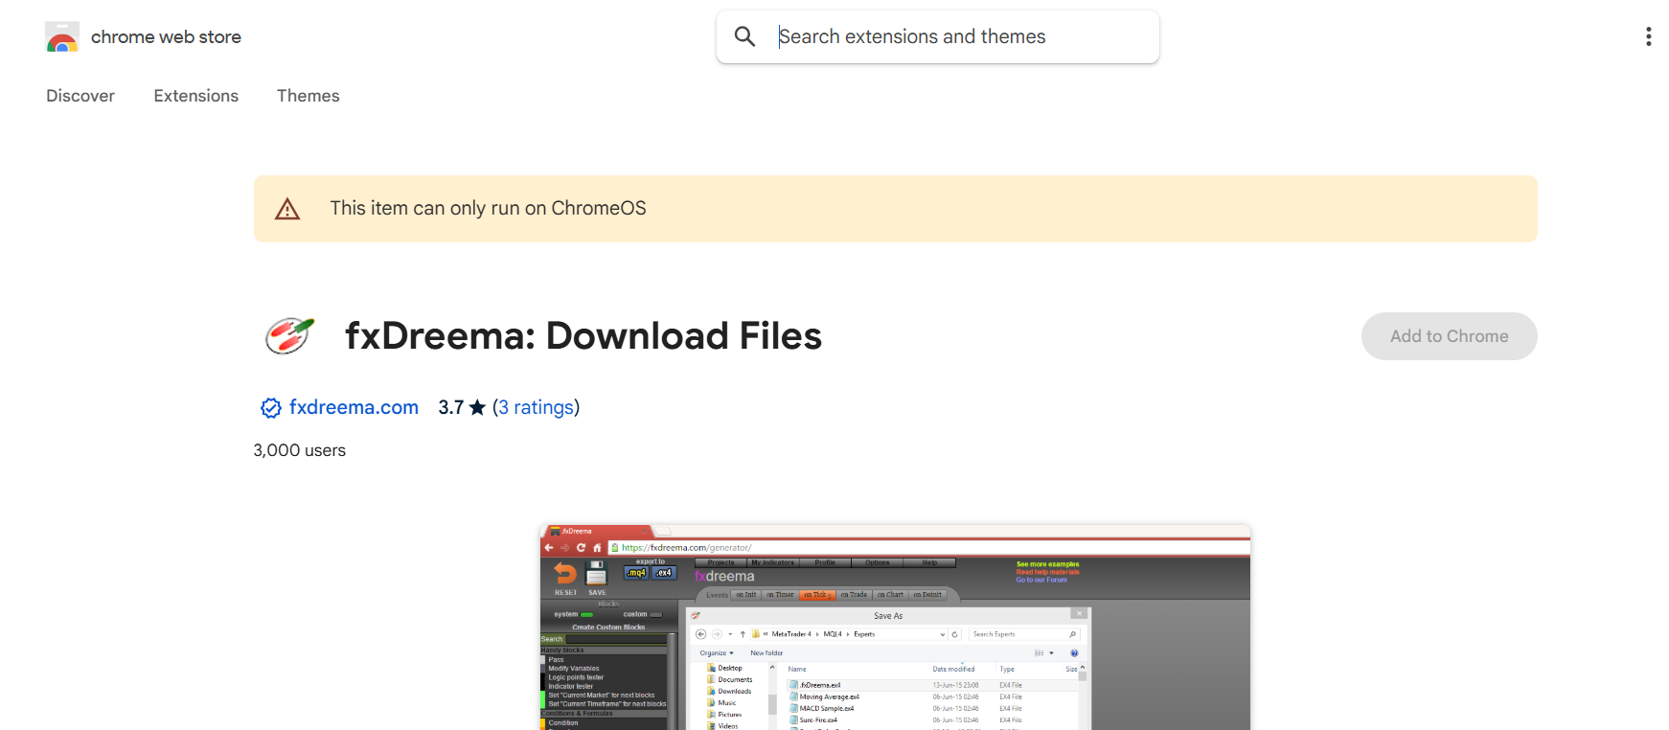Screen dimensions: 1669x730
Task: Click the Add to Chrome button
Action: (x=1450, y=336)
